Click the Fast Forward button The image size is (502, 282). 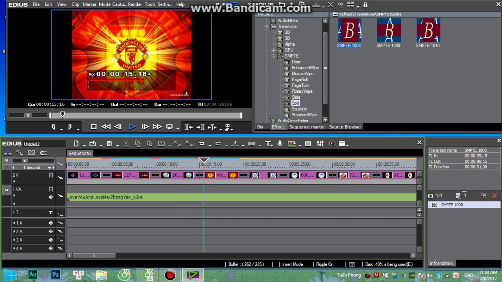point(157,127)
